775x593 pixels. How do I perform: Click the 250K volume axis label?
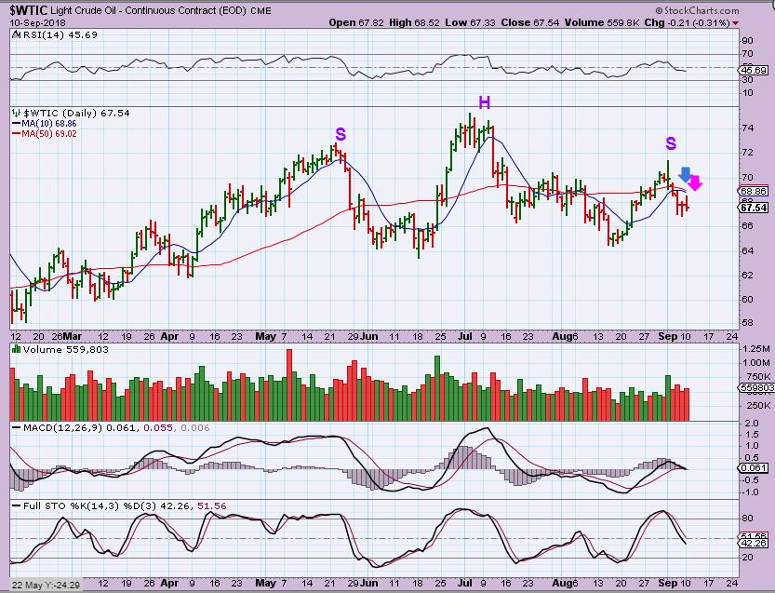tap(757, 406)
